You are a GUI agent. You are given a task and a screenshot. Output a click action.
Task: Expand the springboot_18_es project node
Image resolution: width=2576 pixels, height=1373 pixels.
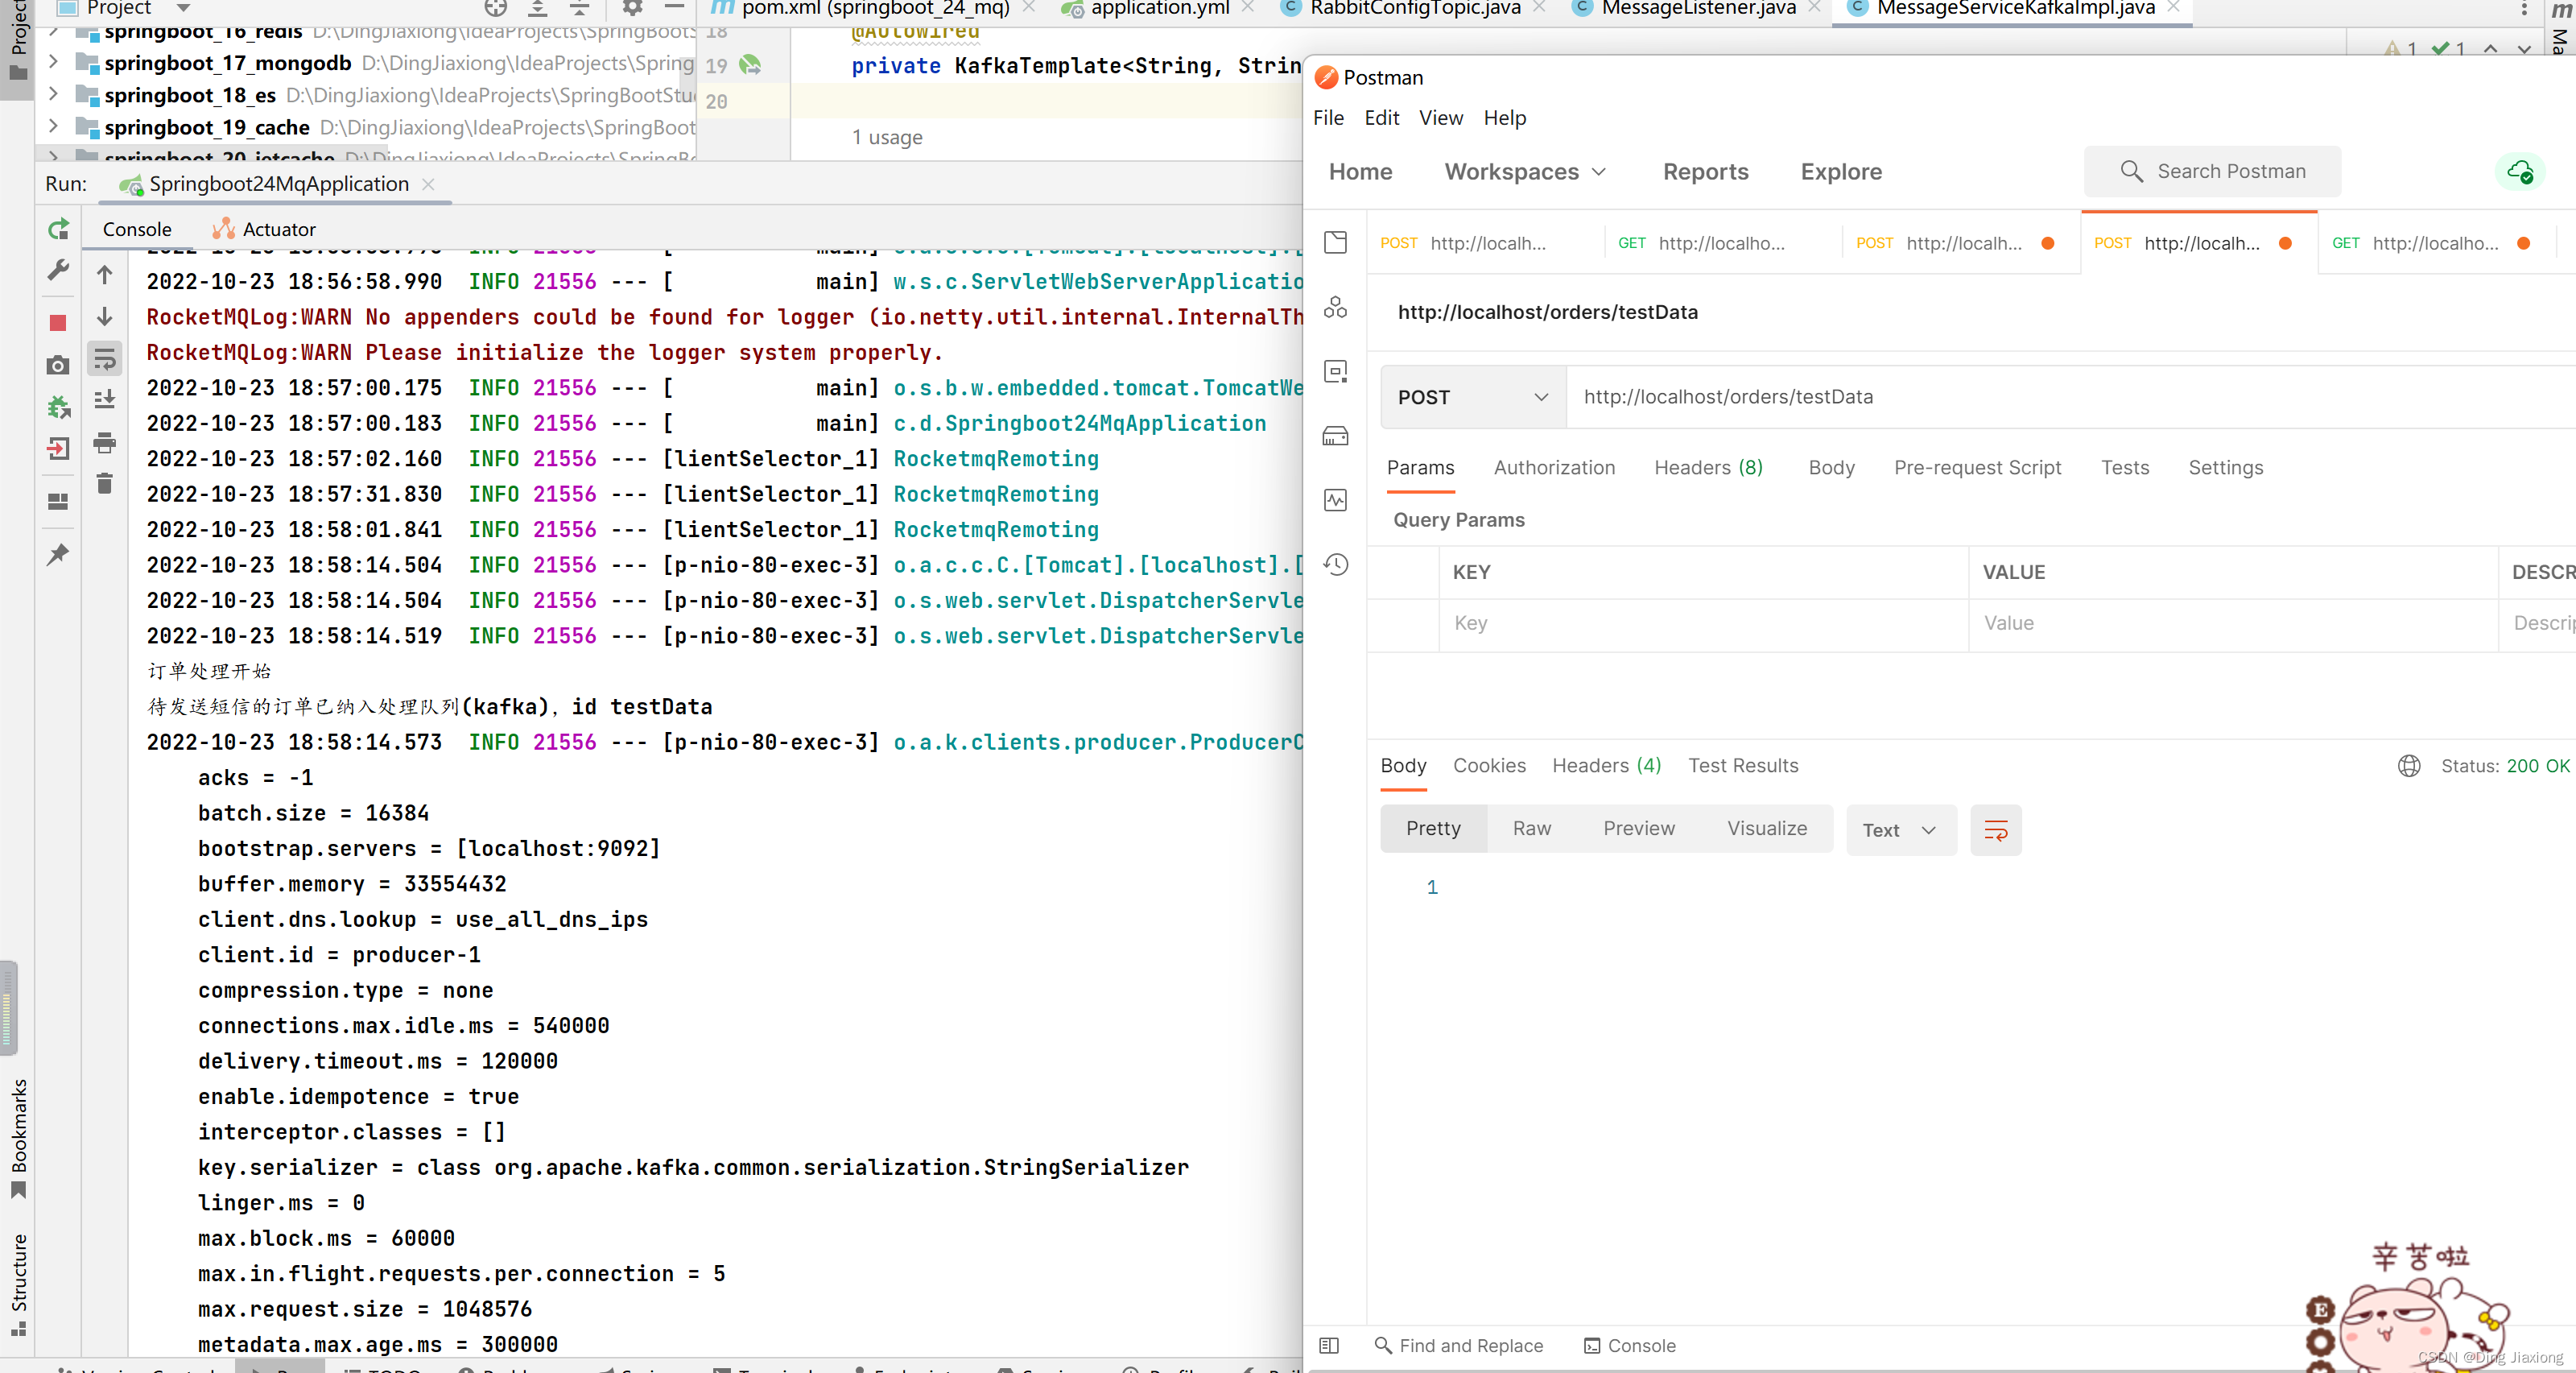(x=53, y=95)
